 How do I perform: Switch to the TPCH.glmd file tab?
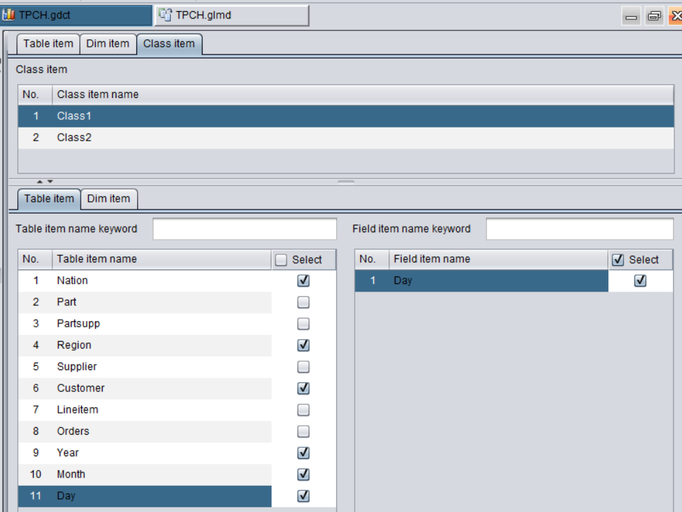[231, 15]
